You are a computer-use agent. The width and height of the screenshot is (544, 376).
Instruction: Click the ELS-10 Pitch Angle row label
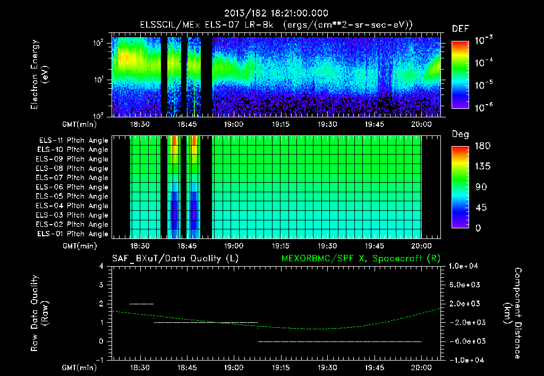pos(73,150)
